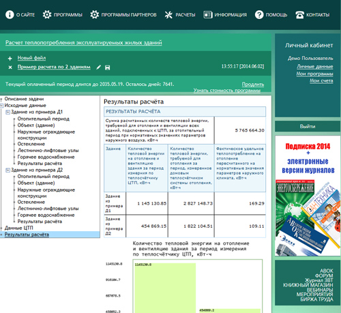
Task: Open the Журнал ЗВТ link
Action: (x=319, y=280)
